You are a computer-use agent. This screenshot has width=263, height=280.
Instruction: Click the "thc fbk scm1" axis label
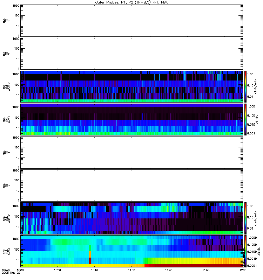[x=7, y=251]
